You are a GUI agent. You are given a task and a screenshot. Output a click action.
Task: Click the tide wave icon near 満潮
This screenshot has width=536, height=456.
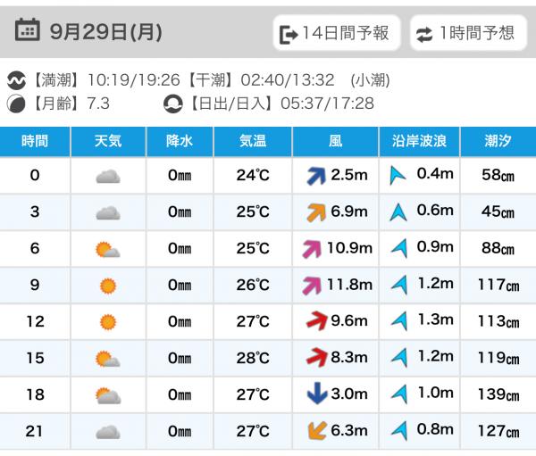pos(17,80)
